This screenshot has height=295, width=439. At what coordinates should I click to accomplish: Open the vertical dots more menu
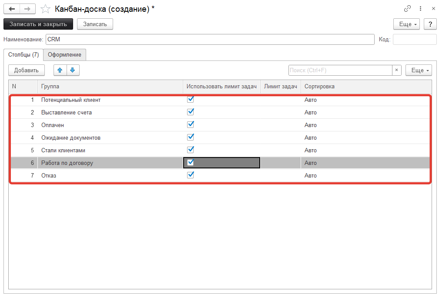pyautogui.click(x=420, y=8)
